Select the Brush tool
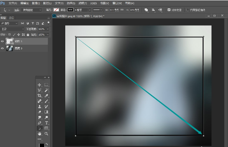Viewport: 228px width, 147px height. coord(46,101)
